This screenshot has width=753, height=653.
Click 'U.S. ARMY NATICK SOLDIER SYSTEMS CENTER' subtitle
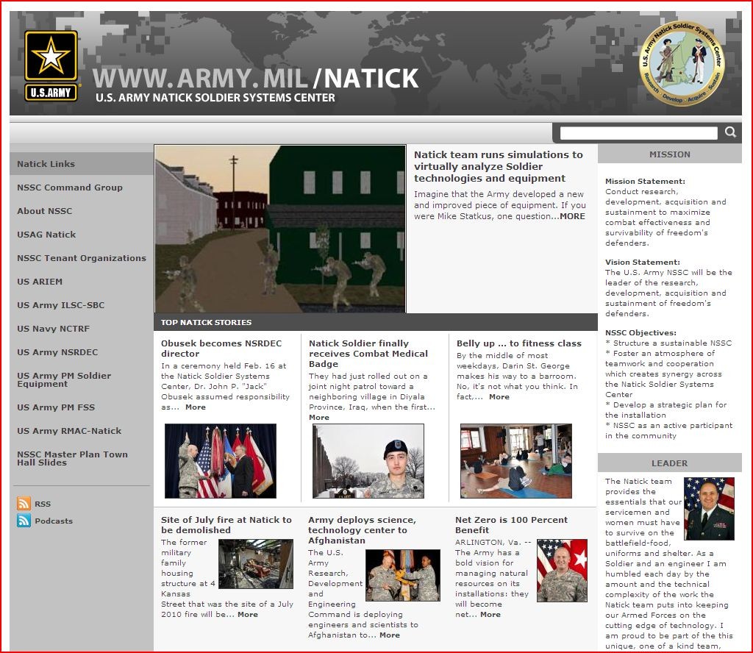tap(215, 98)
